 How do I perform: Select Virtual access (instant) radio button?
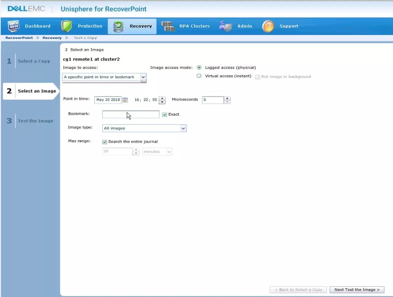click(x=199, y=76)
